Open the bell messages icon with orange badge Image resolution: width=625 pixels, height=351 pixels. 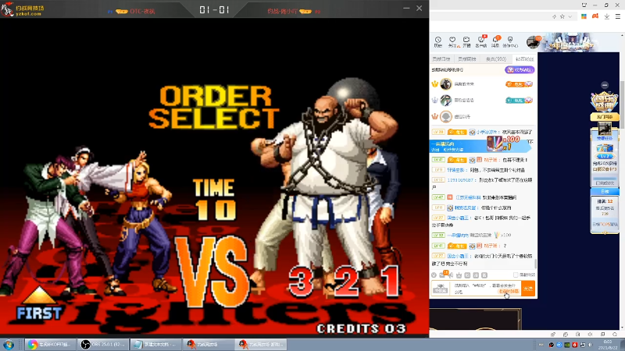[x=495, y=41]
